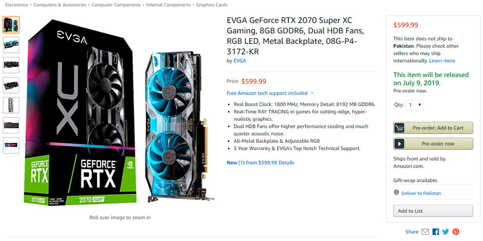Open New (1) from $599.99 Details link
Screen dimensions: 483x241
coord(260,162)
